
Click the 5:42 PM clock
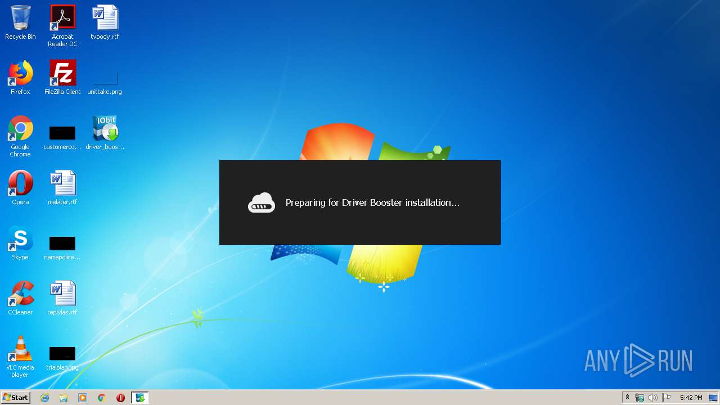point(691,398)
